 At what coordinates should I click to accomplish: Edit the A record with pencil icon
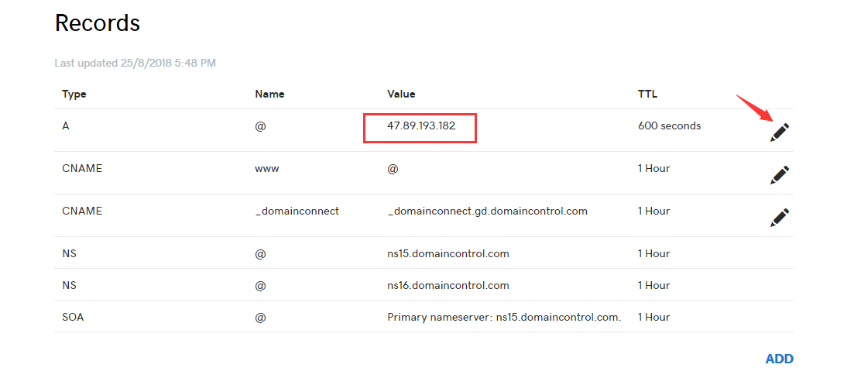tap(780, 132)
